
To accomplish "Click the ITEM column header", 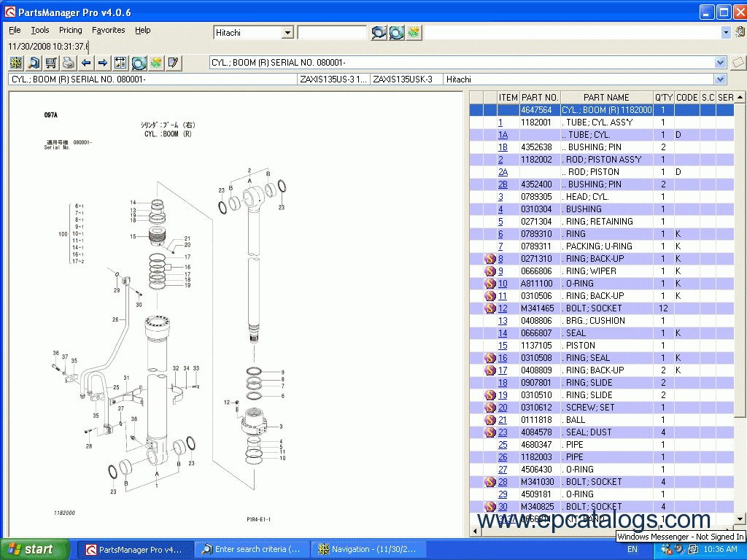I will (508, 97).
